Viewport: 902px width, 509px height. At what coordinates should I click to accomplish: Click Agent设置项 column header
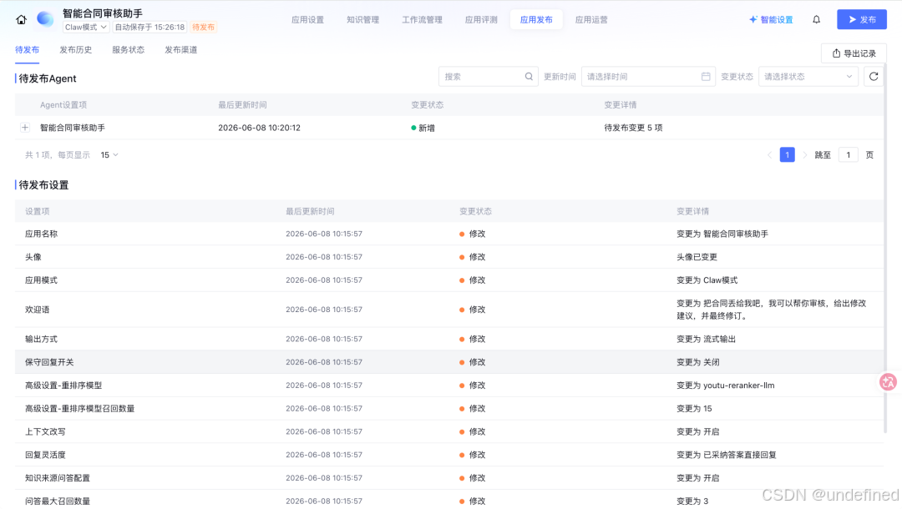[63, 105]
